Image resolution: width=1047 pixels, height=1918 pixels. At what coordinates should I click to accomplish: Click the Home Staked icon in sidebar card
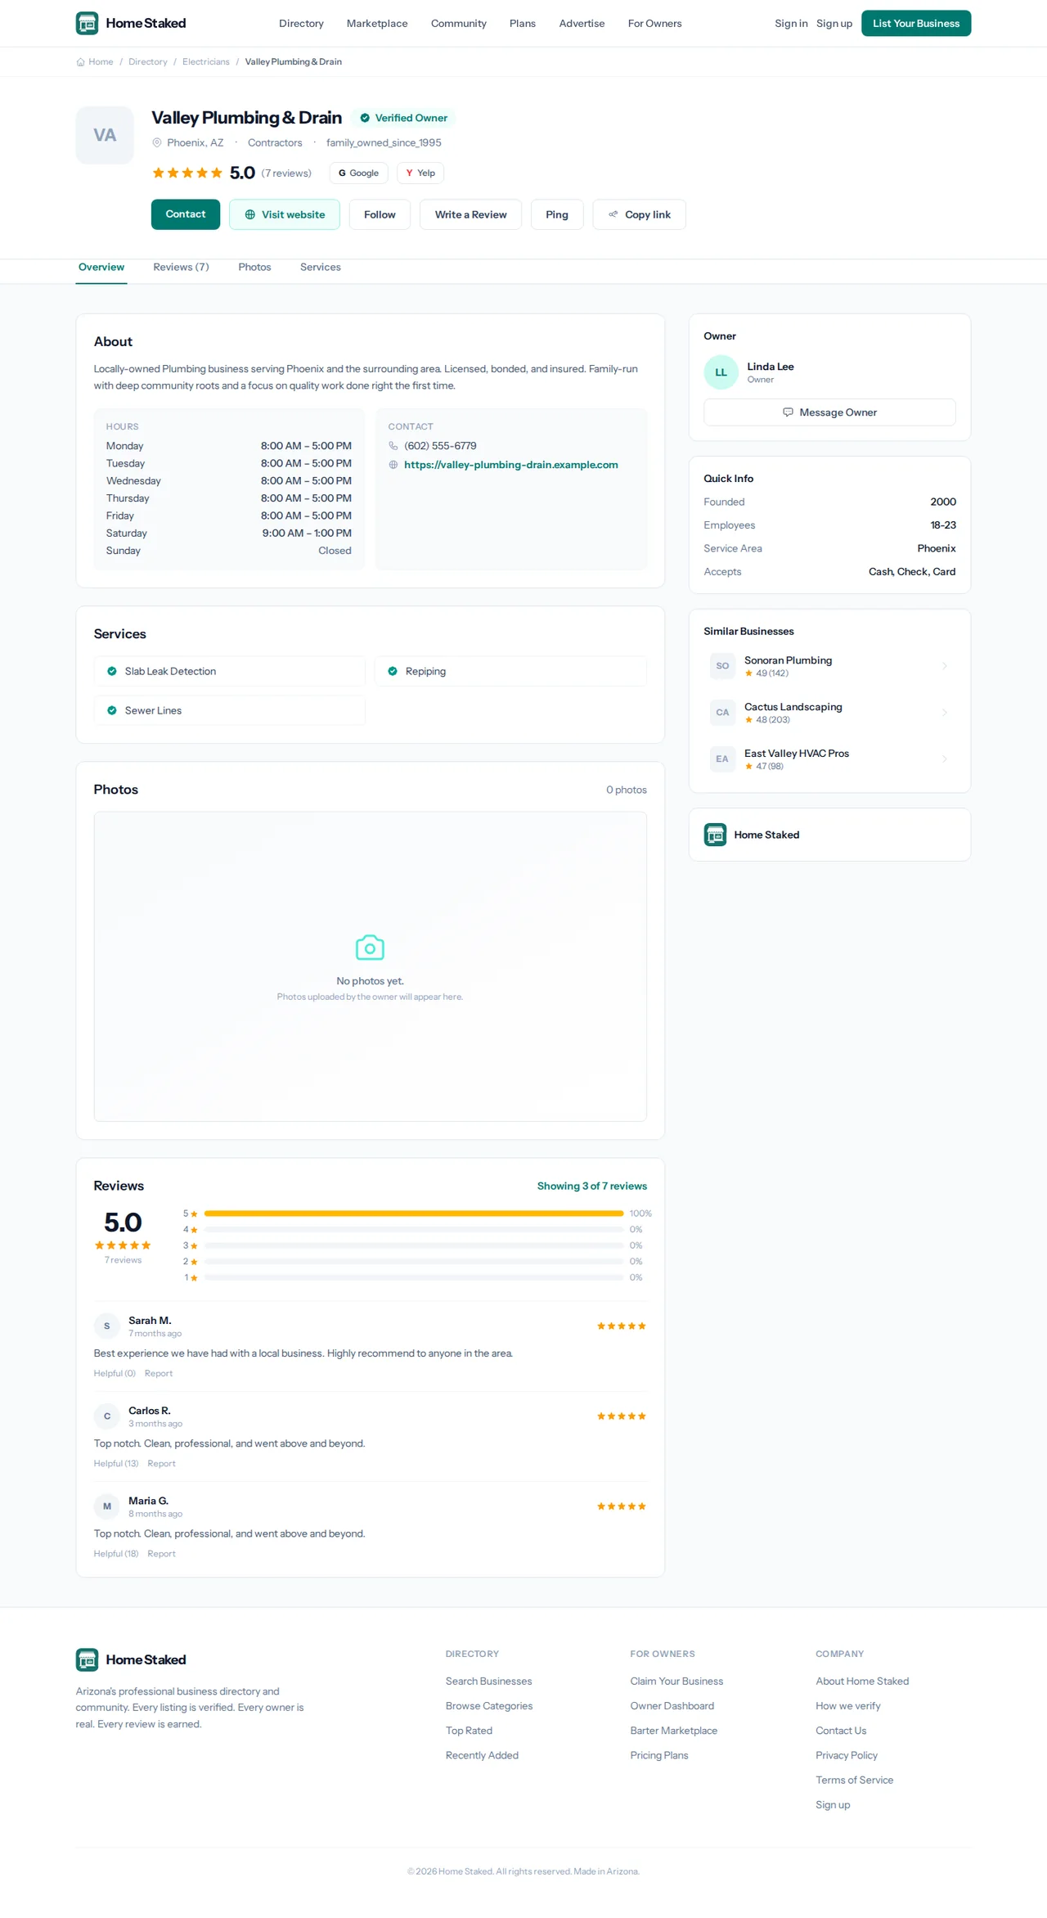[x=715, y=835]
